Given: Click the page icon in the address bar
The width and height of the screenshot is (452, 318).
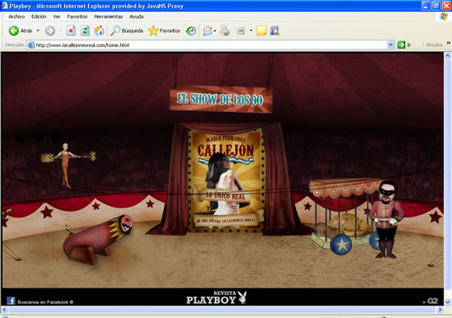Looking at the screenshot, I should pos(30,45).
